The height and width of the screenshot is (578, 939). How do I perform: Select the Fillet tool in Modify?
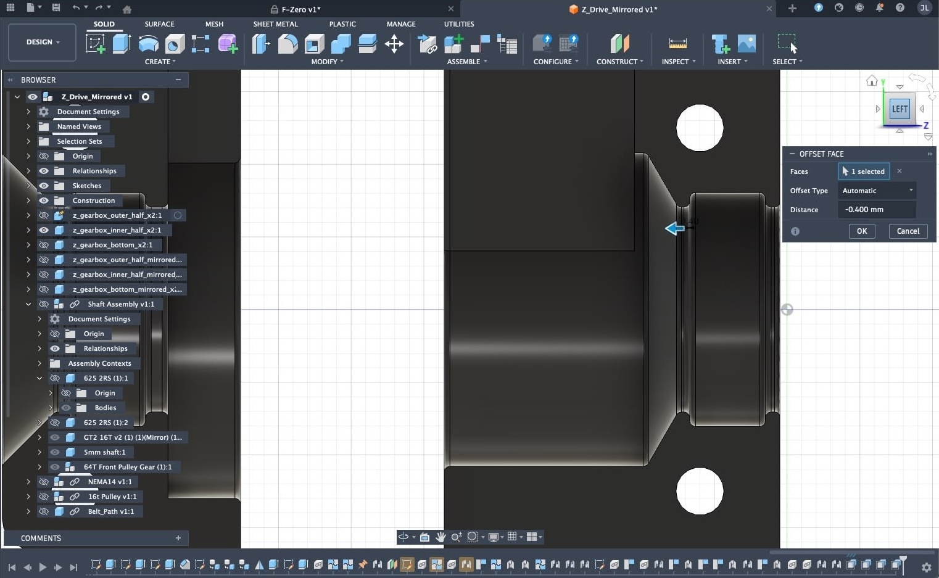tap(287, 44)
